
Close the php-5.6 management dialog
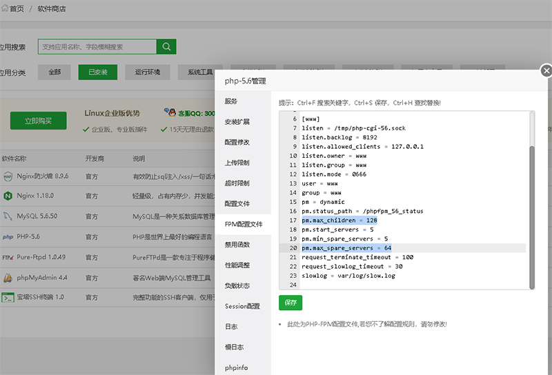(546, 71)
